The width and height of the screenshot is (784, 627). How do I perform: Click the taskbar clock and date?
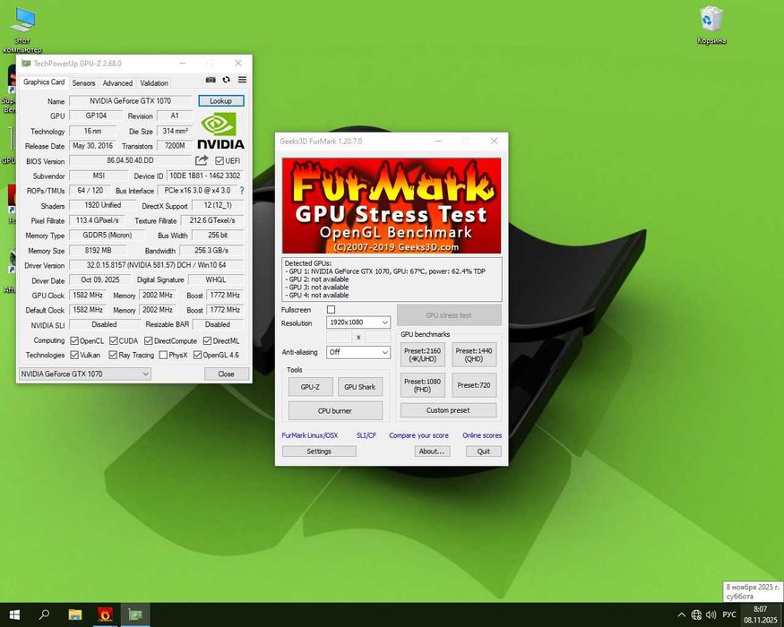[x=760, y=614]
